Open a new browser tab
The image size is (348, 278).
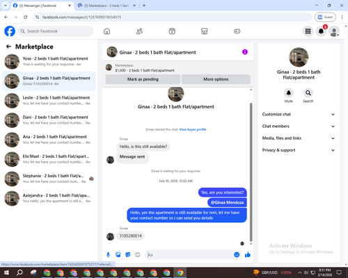[144, 6]
